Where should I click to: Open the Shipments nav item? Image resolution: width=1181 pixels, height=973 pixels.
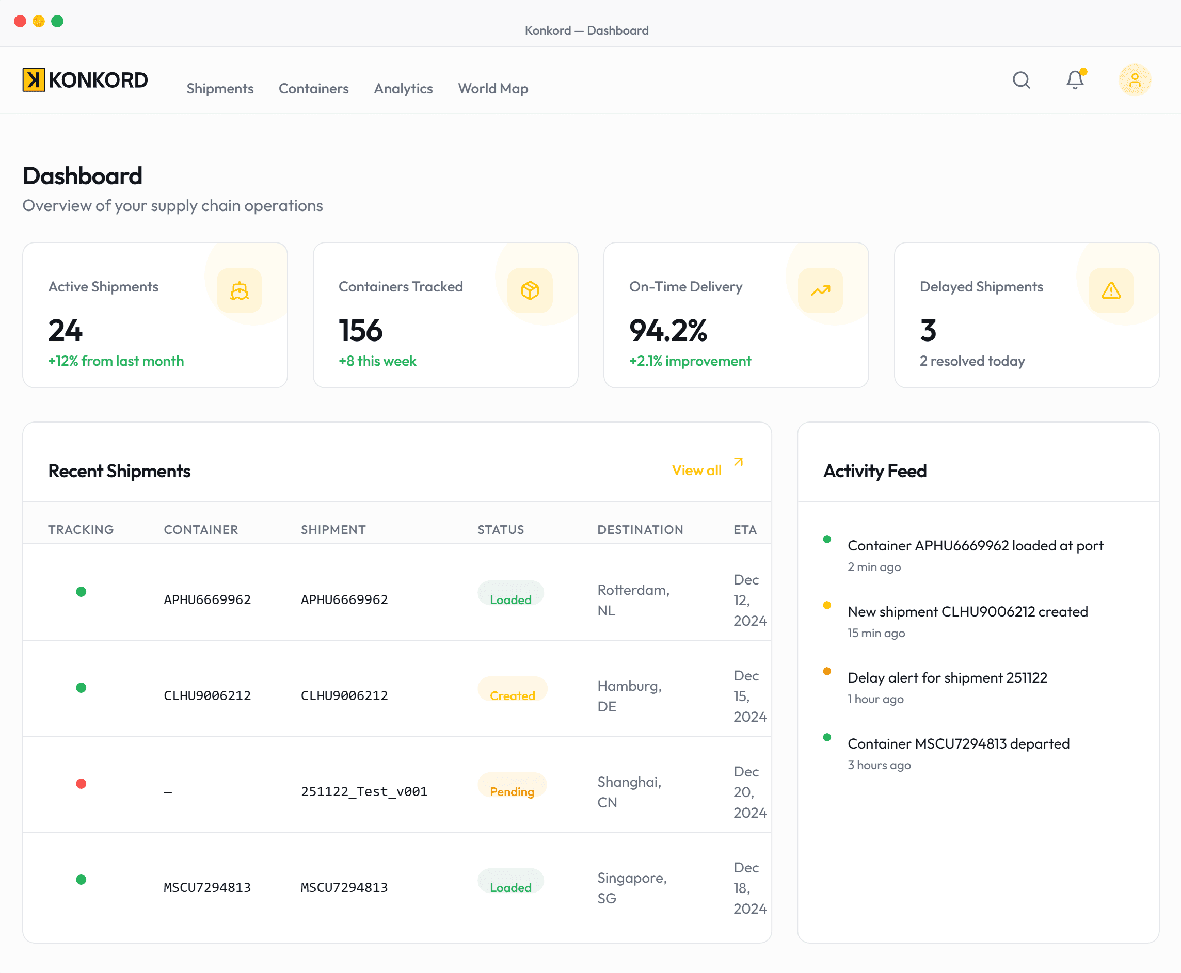coord(220,89)
